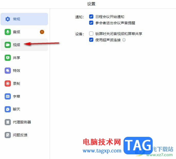This screenshot has height=159, width=176.
Task: Click the Audio microphone icon
Action: [x=8, y=32]
